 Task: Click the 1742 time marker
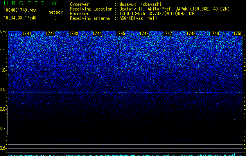[50, 34]
